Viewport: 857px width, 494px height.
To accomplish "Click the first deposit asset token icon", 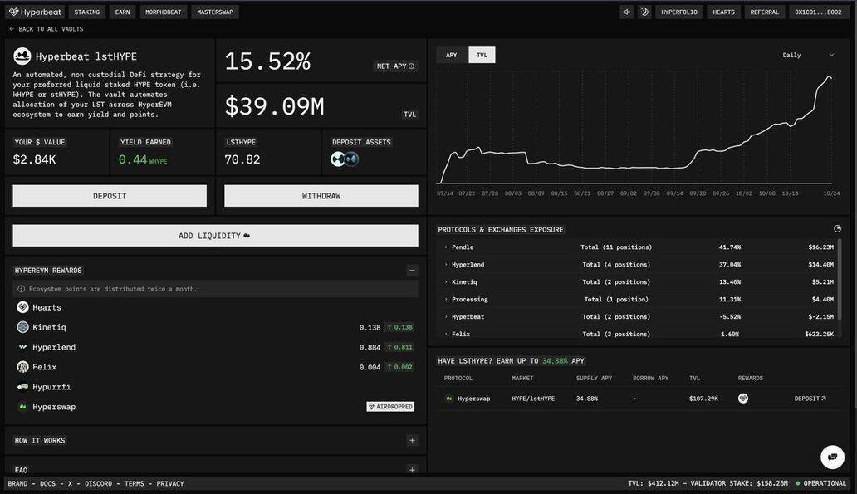I will (x=338, y=159).
